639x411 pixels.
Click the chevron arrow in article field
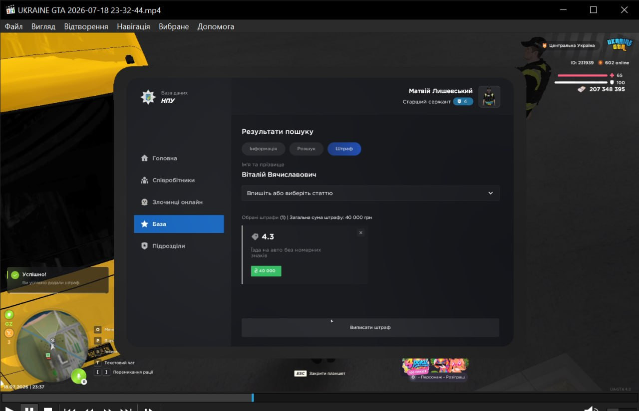(490, 193)
